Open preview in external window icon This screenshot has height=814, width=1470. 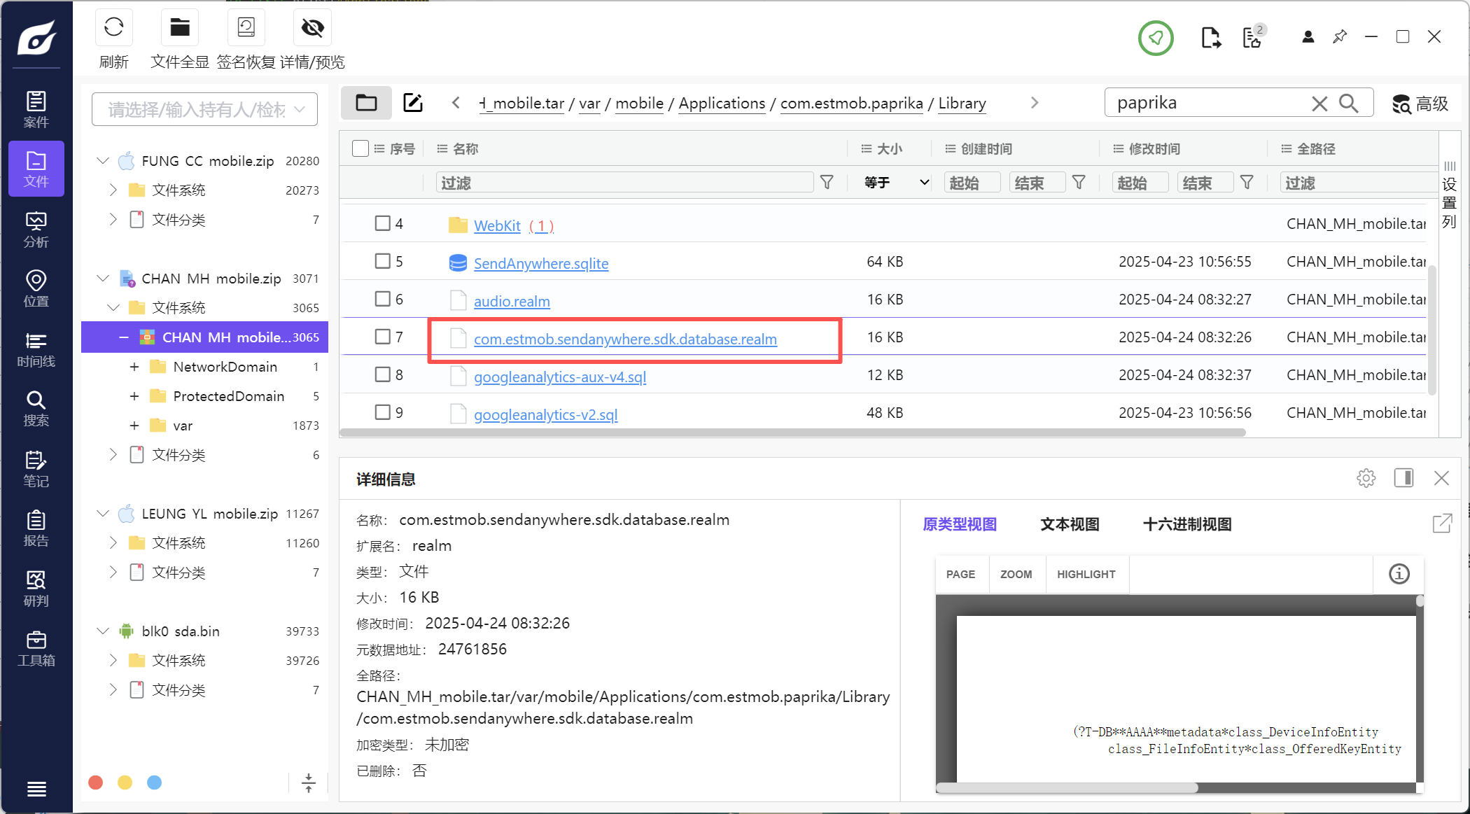pos(1442,524)
